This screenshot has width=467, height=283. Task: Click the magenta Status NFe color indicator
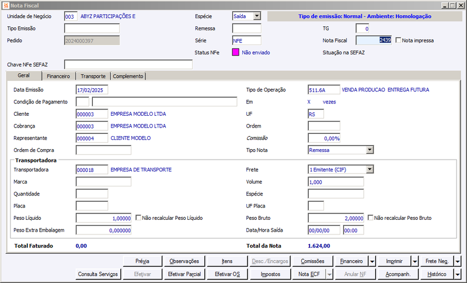235,52
